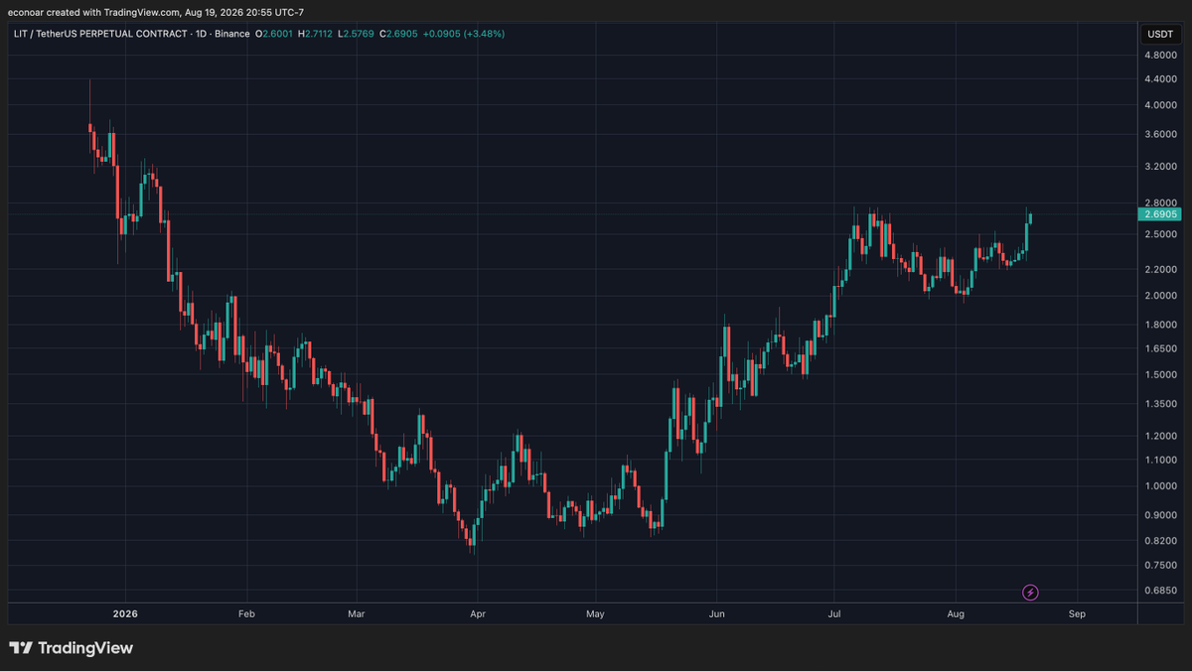The width and height of the screenshot is (1192, 671).
Task: Click the latest green candle near 2.69
Action: pos(1031,217)
